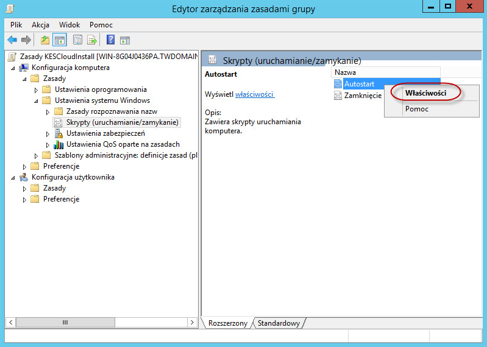This screenshot has width=487, height=347.
Task: Expand the Ustawienia oprogramowania node
Action: coord(36,90)
